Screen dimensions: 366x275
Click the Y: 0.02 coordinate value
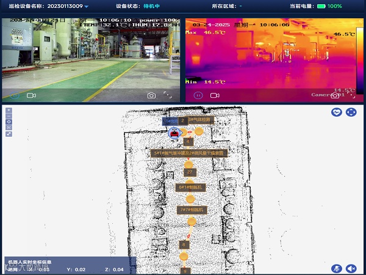[76, 269]
